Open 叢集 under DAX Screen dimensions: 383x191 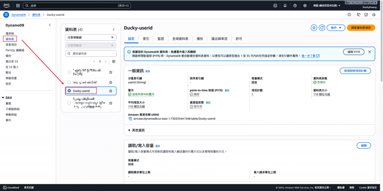pos(9,103)
